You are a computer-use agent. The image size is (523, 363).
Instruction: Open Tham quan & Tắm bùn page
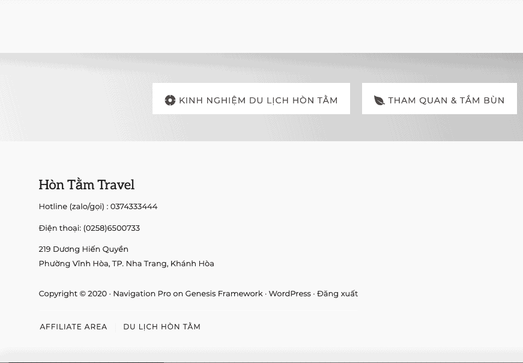pyautogui.click(x=446, y=100)
